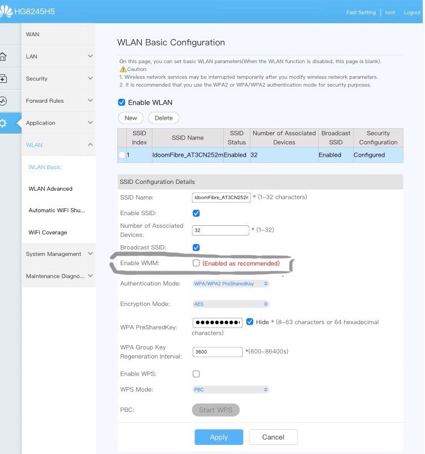Tick the Enable WMM checkbox

[196, 263]
